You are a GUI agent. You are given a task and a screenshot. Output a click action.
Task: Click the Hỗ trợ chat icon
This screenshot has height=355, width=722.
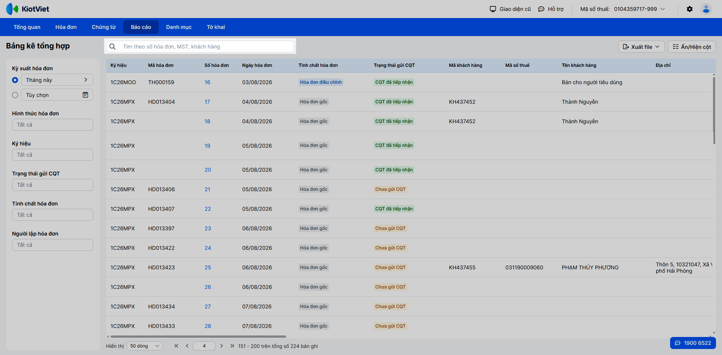(x=541, y=9)
